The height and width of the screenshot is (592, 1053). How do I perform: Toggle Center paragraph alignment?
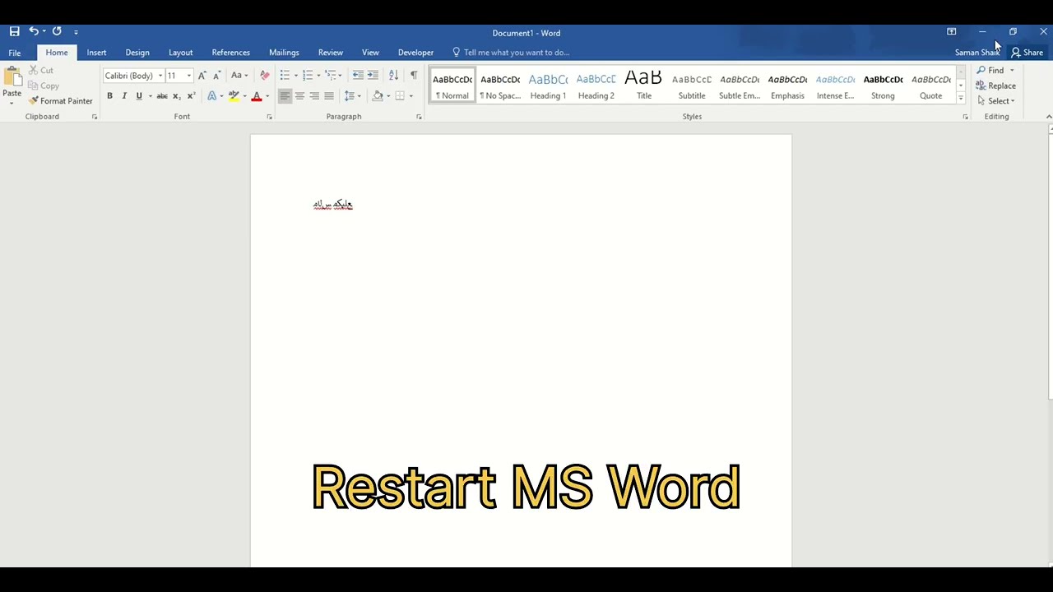tap(299, 96)
